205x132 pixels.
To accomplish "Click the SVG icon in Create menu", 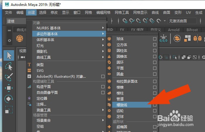I will [29, 70].
